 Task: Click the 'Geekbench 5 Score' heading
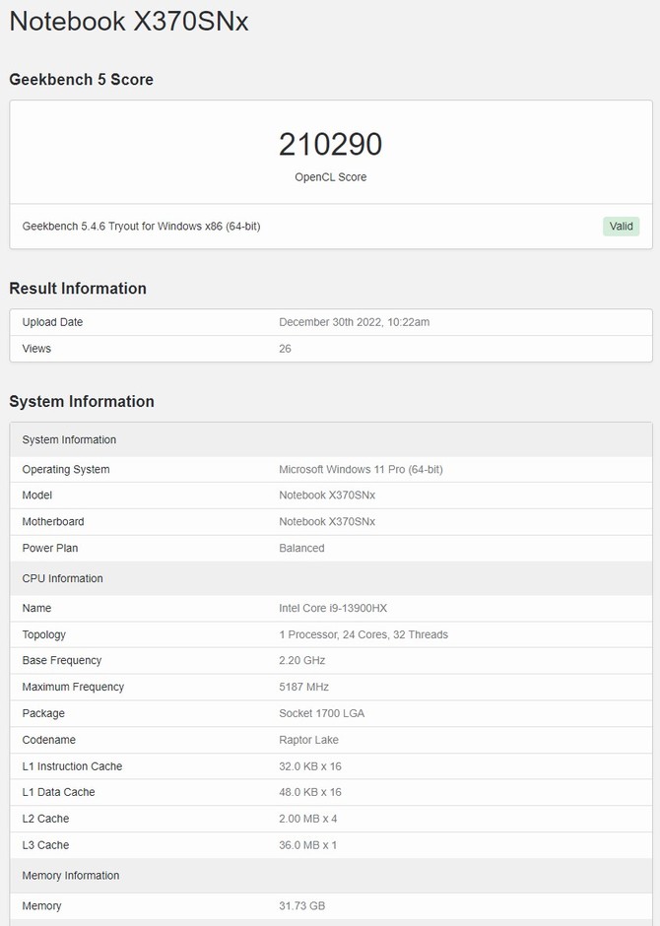click(x=81, y=80)
